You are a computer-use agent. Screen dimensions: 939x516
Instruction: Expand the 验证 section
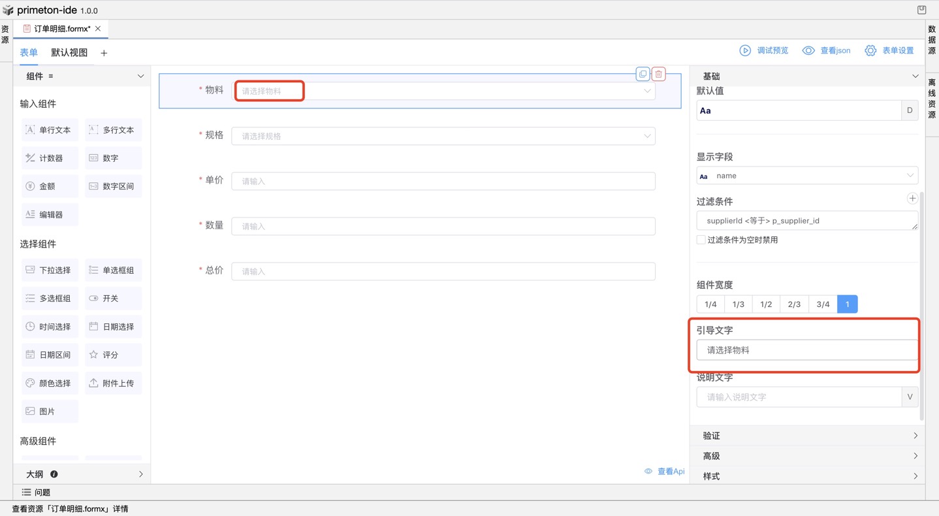[x=807, y=436]
